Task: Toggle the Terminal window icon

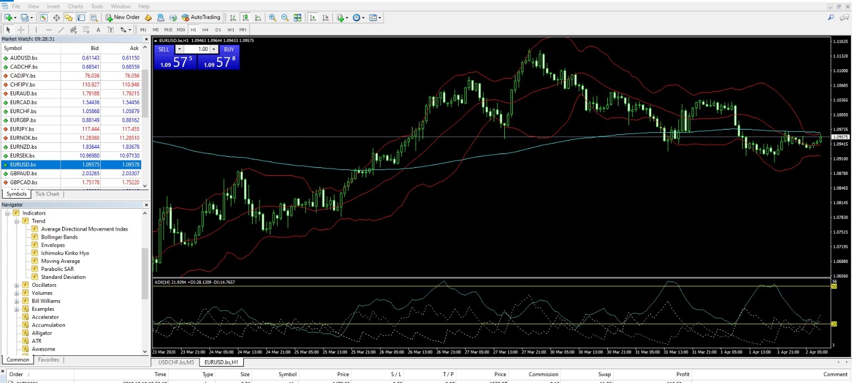Action: (81, 18)
